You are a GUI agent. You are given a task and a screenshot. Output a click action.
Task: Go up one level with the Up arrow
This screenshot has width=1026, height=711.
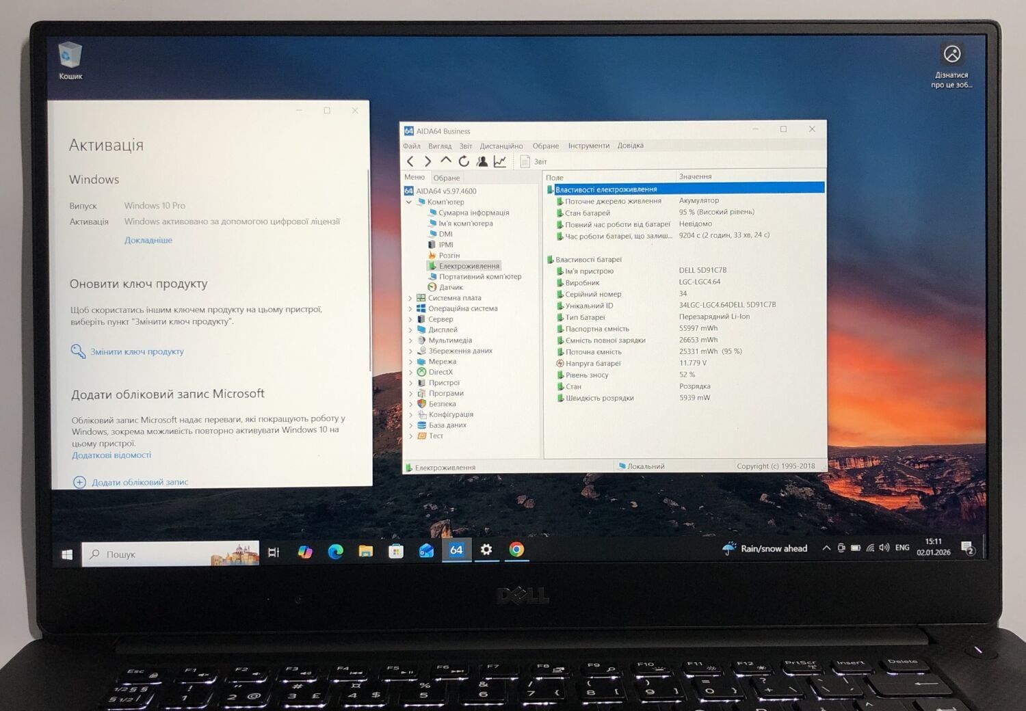click(446, 161)
